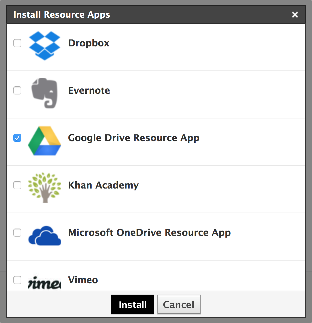Screen dimensions: 312x323
Task: Click the Microsoft OneDrive Resource App label
Action: [x=149, y=233]
